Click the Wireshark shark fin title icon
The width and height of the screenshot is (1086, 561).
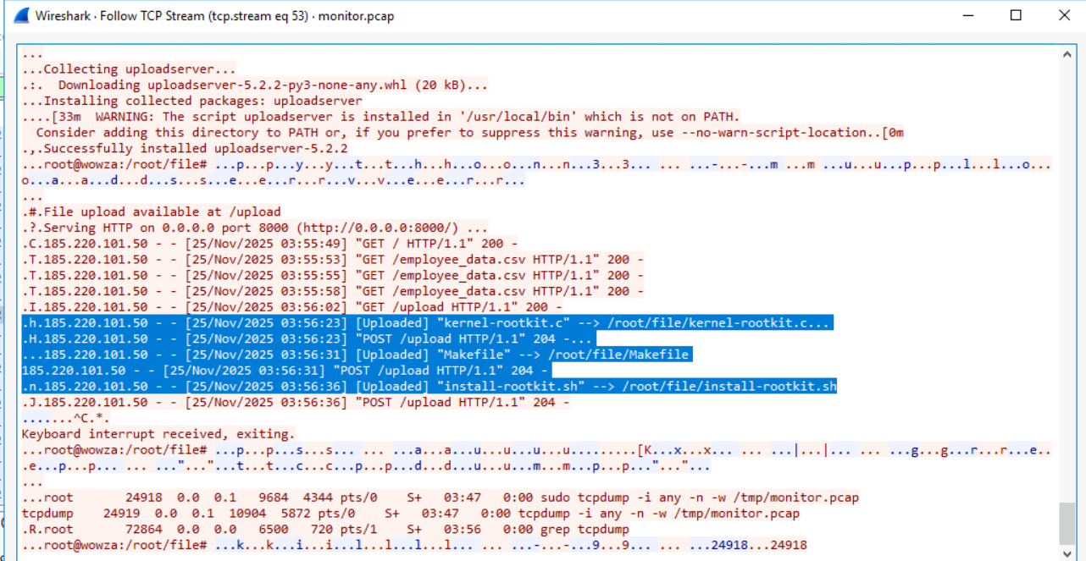20,15
